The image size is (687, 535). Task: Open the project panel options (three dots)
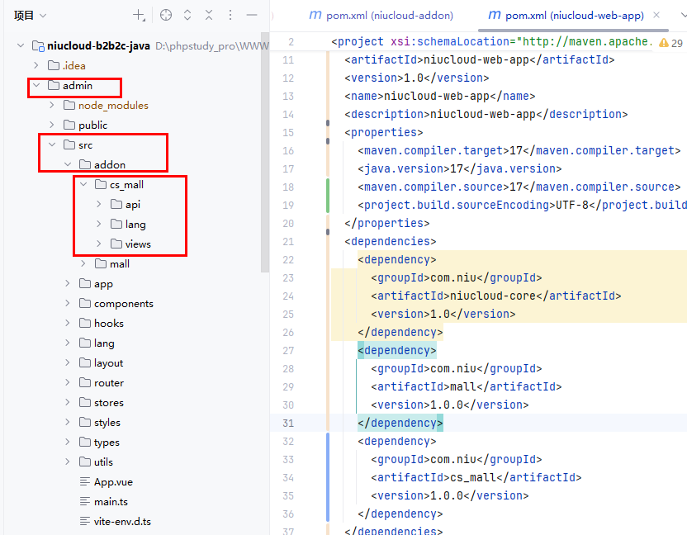(x=230, y=15)
